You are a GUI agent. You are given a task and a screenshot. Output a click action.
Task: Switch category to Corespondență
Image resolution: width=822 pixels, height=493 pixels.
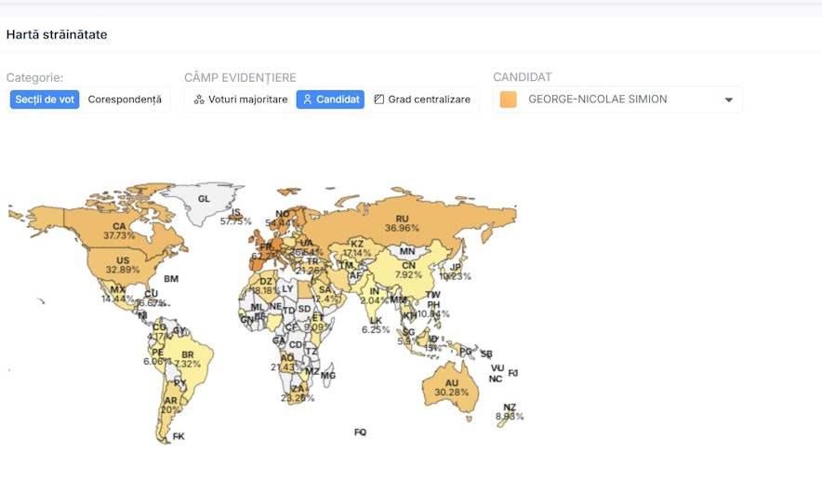[125, 100]
